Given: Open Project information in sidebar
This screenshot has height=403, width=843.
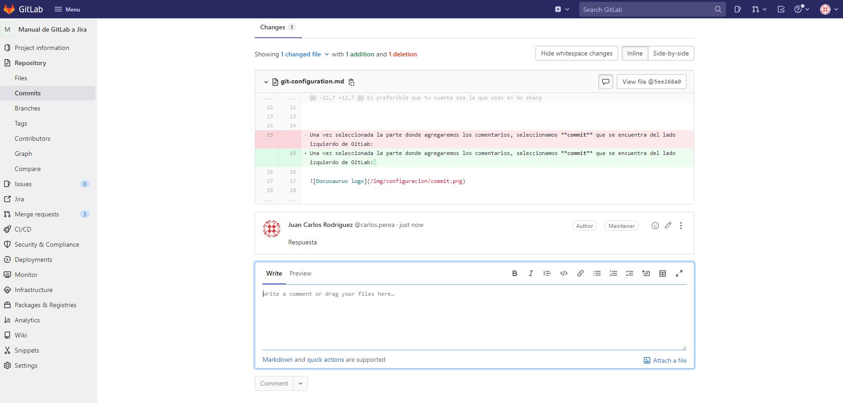Looking at the screenshot, I should point(42,48).
